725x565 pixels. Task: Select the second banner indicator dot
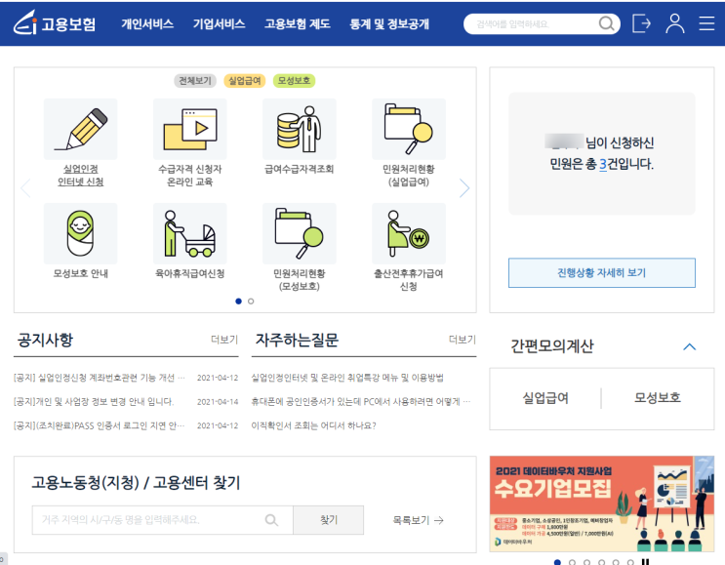(x=573, y=562)
